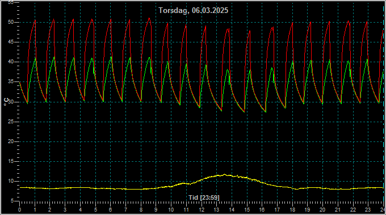386x215 pixels.
Task: Select hour 3 on the time axis
Action: click(65, 210)
